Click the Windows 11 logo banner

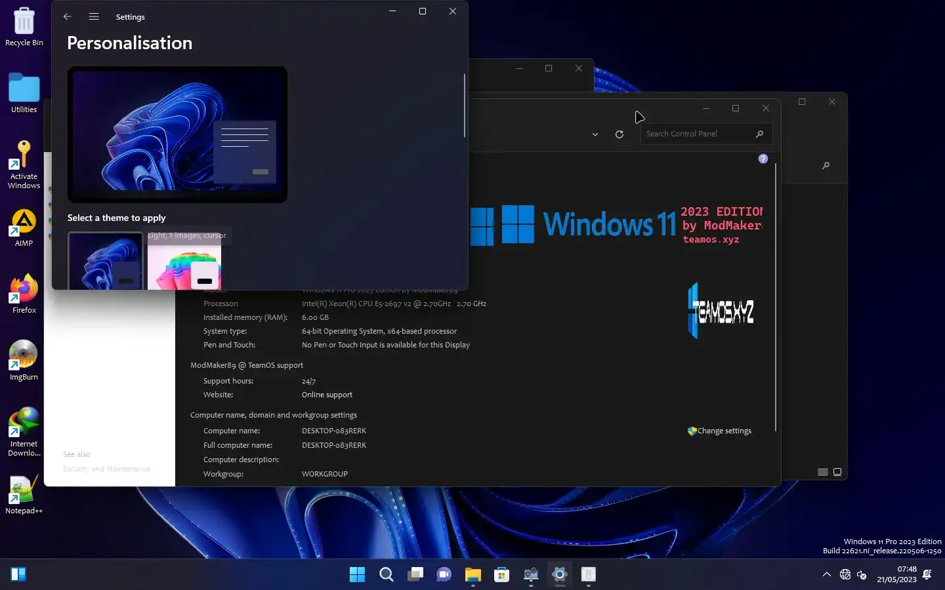click(x=617, y=224)
